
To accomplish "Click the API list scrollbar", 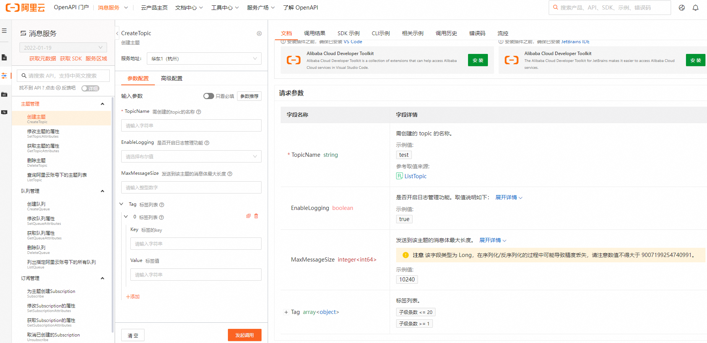I will [112, 214].
